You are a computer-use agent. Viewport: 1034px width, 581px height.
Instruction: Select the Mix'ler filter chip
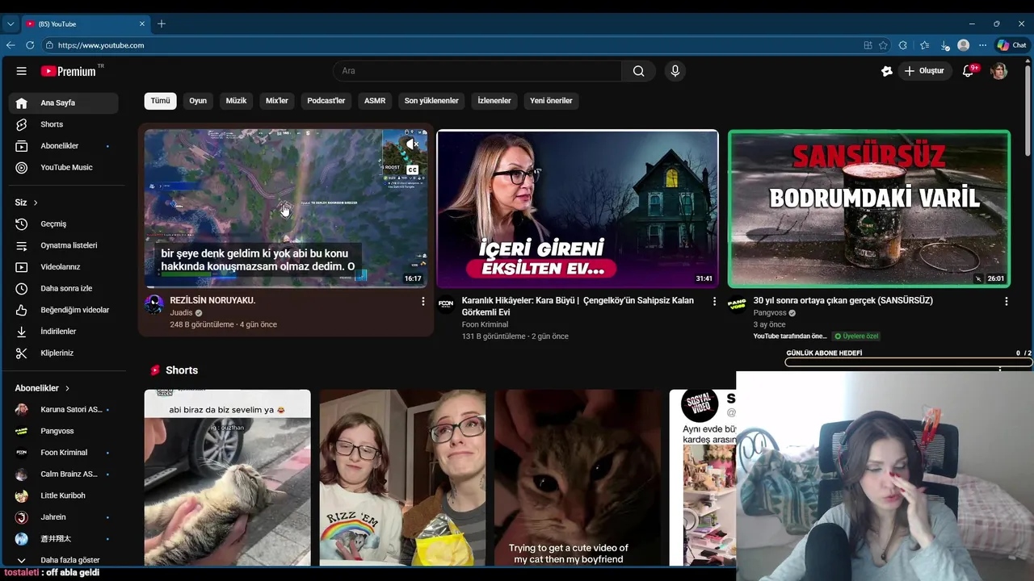(277, 101)
